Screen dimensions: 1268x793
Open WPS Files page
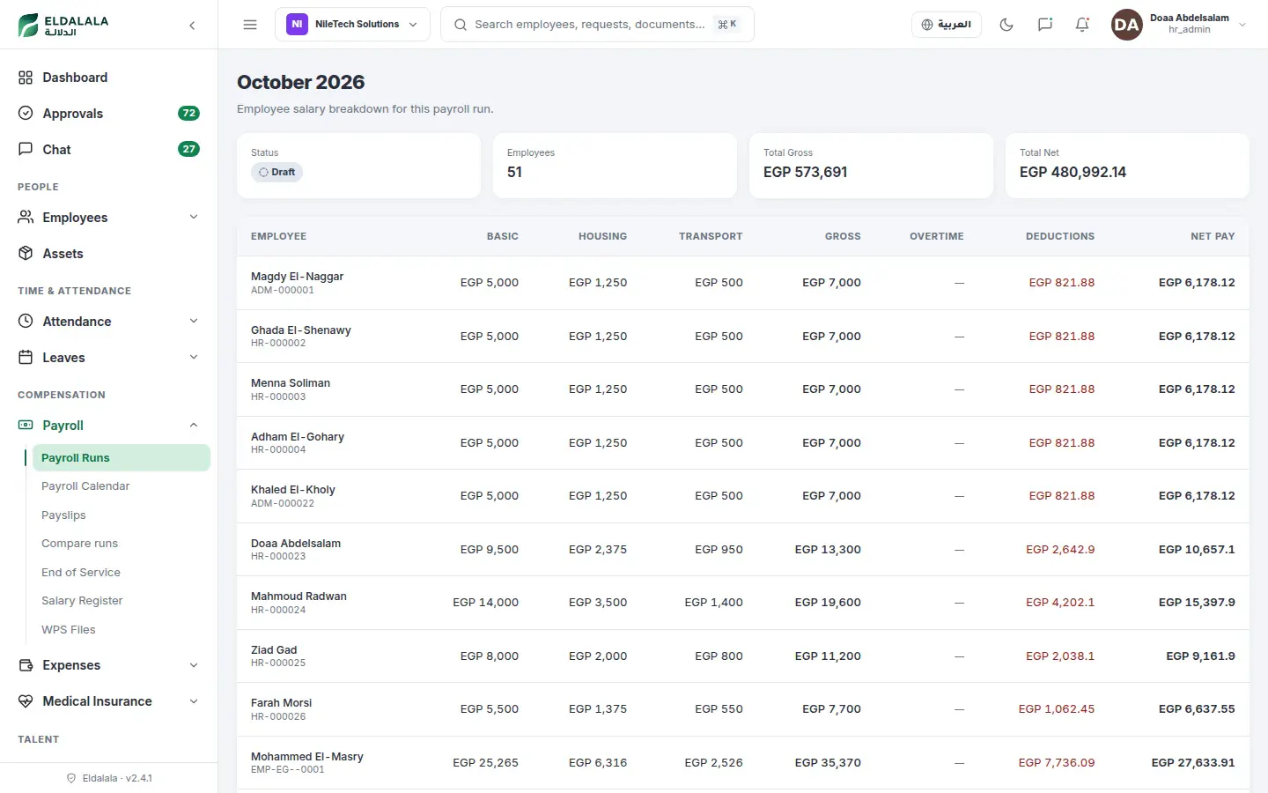click(x=122, y=630)
